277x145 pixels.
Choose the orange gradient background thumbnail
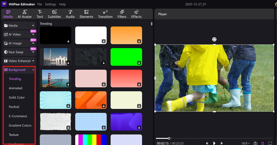point(126,35)
